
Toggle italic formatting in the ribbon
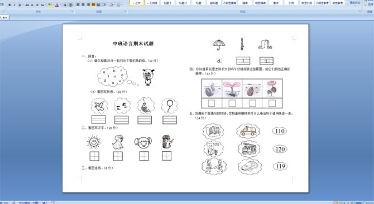15,5
